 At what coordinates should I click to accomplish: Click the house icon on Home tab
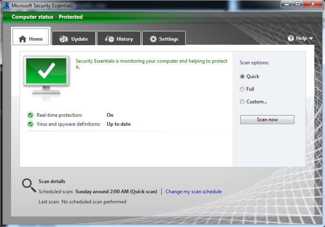pos(22,39)
